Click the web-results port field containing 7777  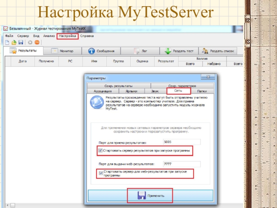coord(182,164)
